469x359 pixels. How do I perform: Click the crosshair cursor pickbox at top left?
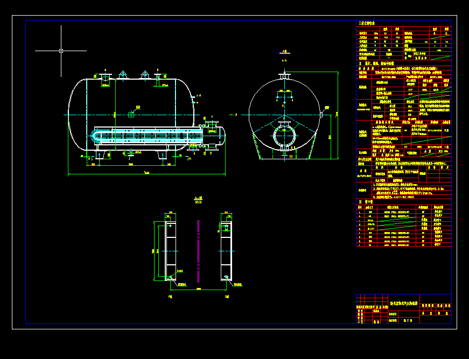(x=61, y=51)
